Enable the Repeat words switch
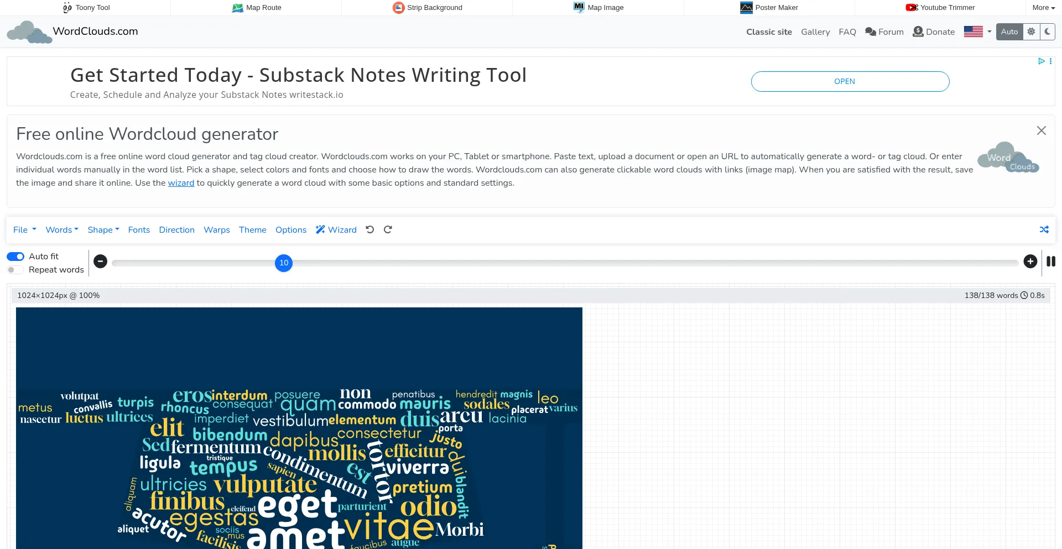1062x549 pixels. [x=15, y=270]
